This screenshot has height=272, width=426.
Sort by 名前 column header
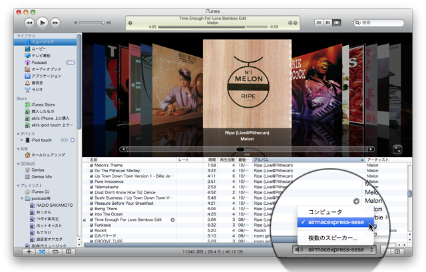[x=132, y=160]
